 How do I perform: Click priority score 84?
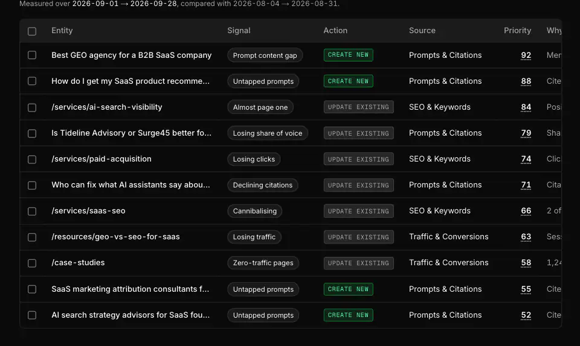coord(526,107)
